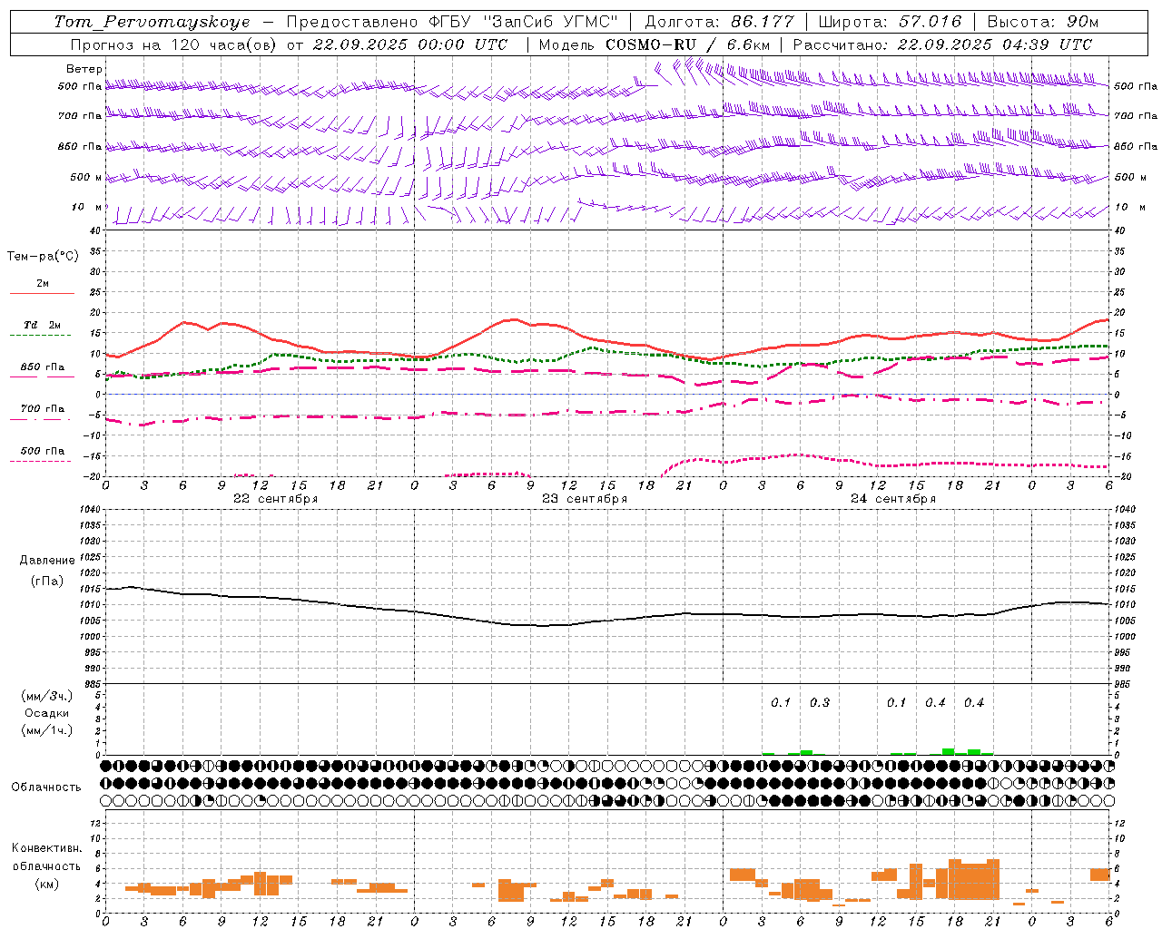Click the Конвективн. convective cloud label

click(x=47, y=848)
